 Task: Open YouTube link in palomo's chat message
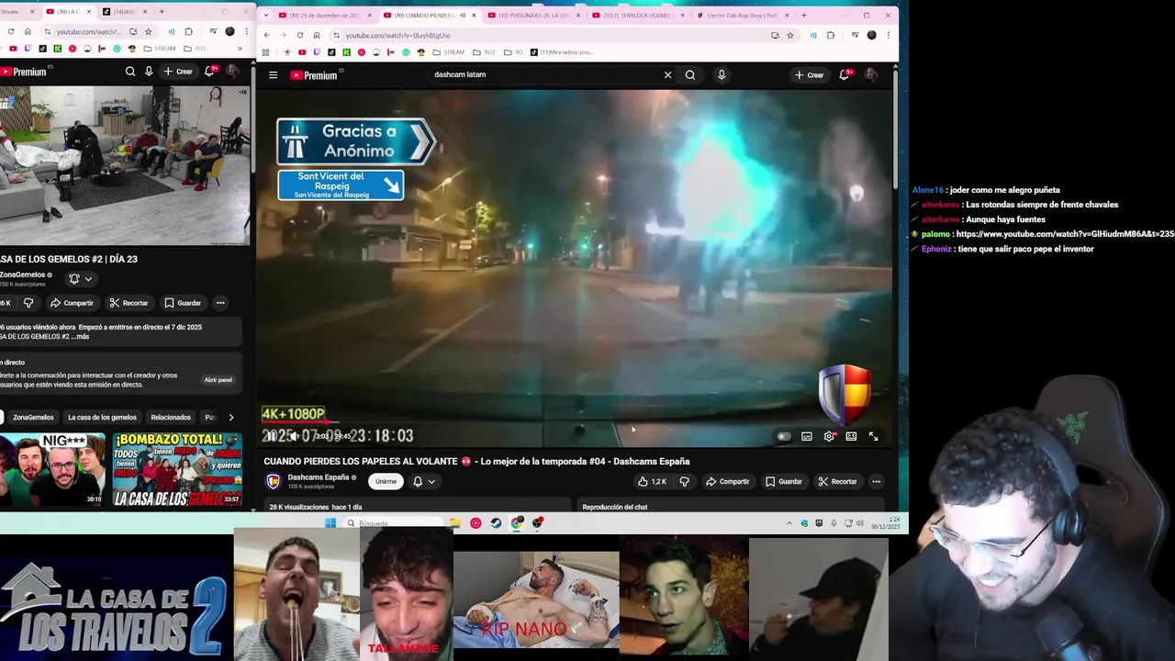pyautogui.click(x=1065, y=234)
